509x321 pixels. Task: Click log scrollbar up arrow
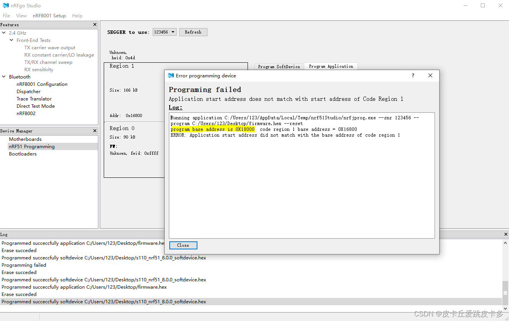(x=506, y=243)
